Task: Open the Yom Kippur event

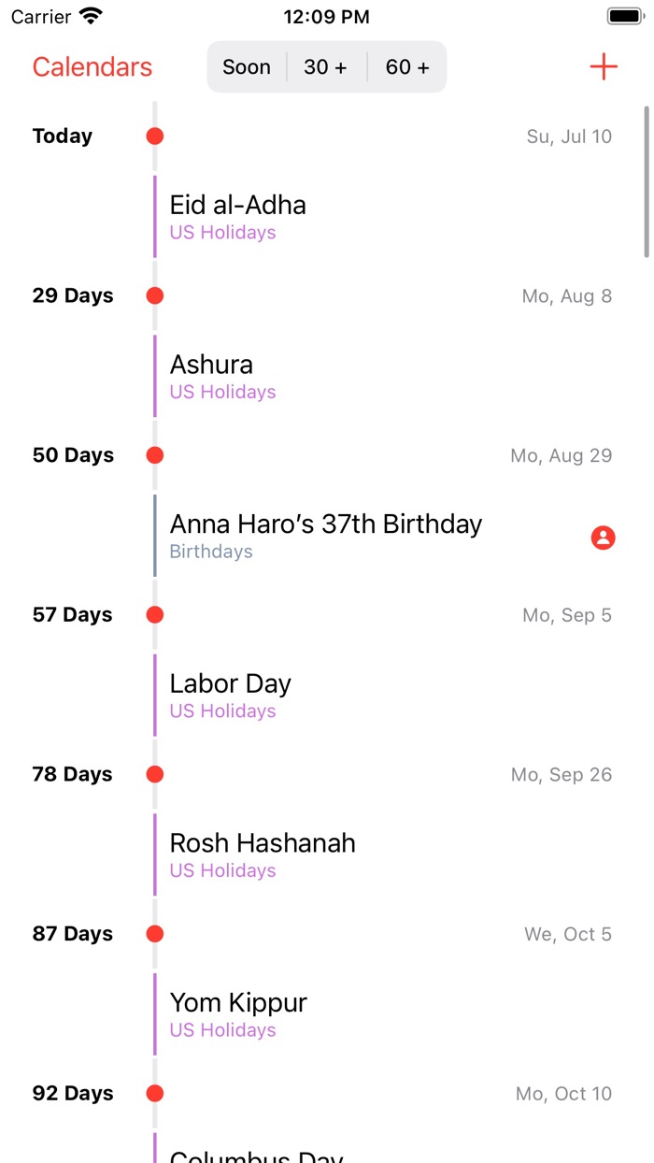Action: coord(237,1002)
